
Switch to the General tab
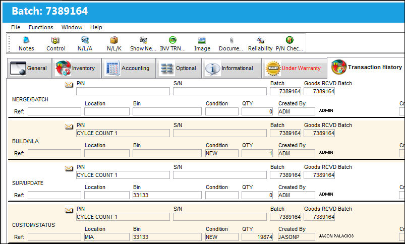[x=29, y=68]
